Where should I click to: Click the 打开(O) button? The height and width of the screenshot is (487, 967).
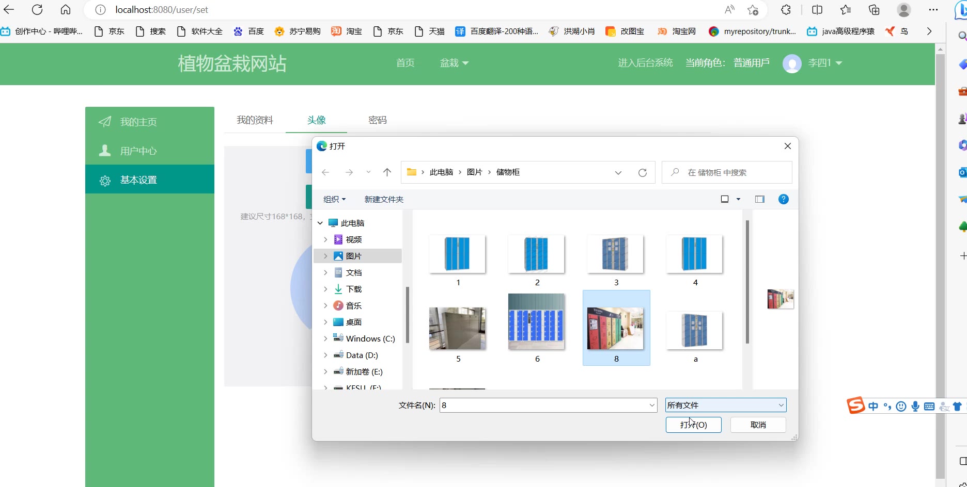coord(693,425)
